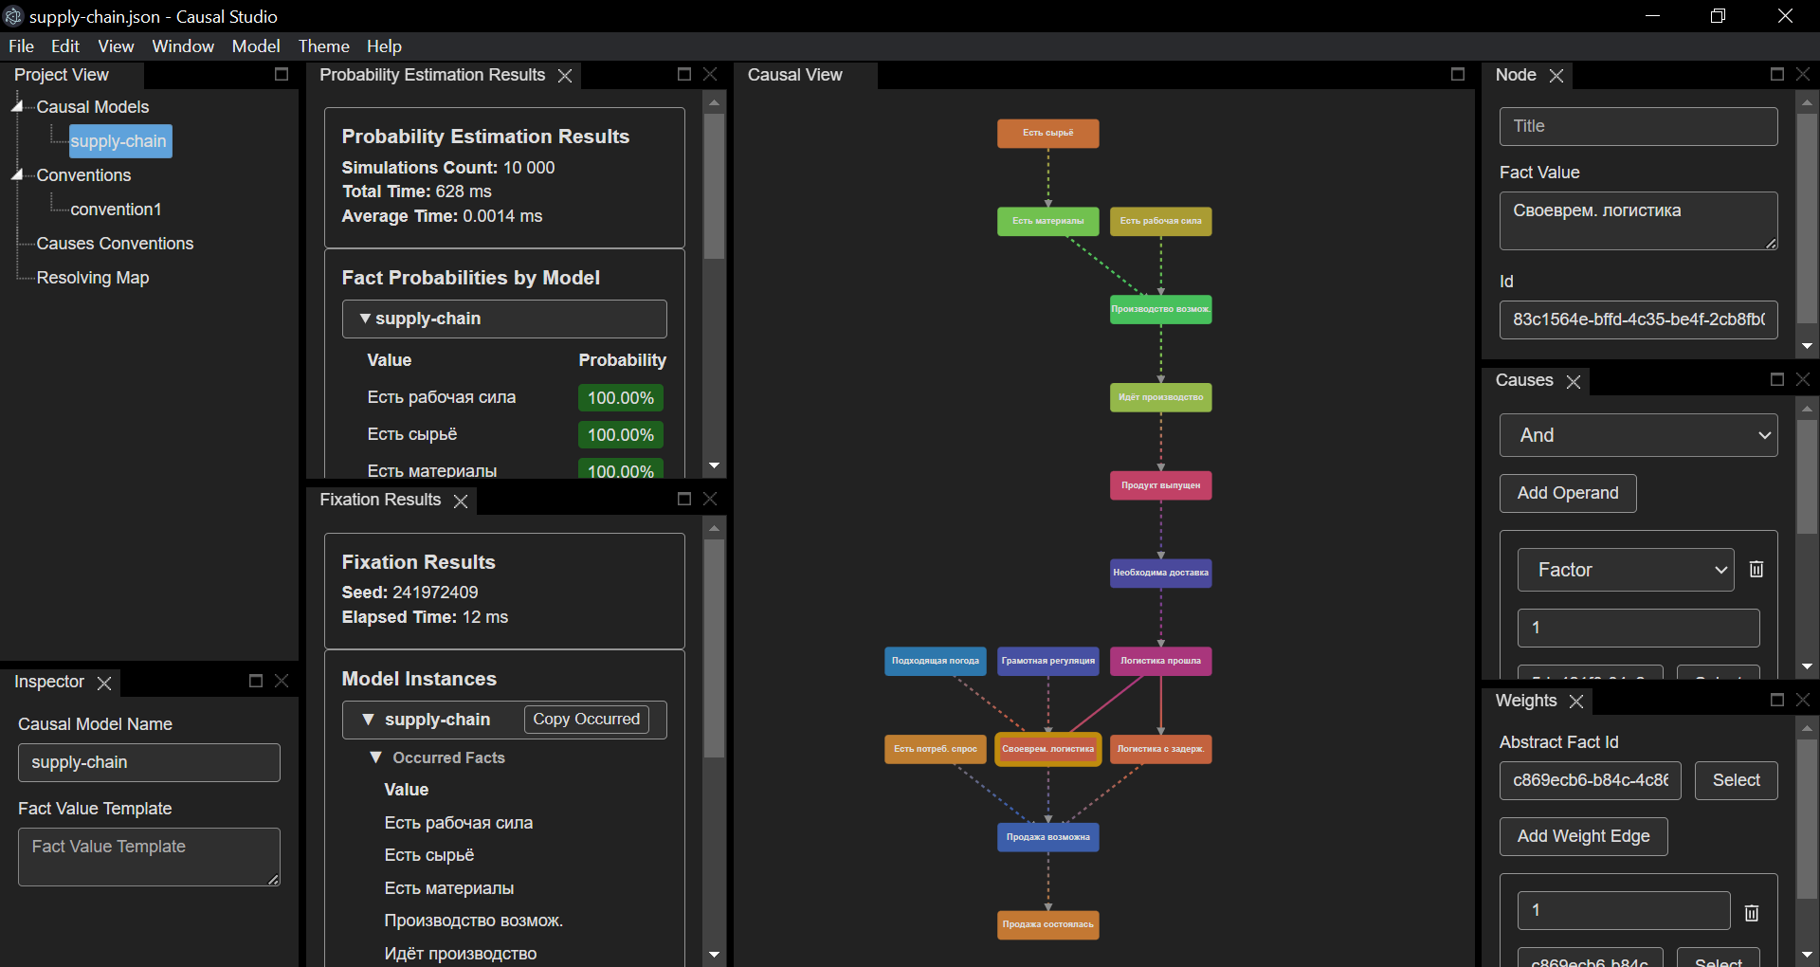Click the Copy Occurred button
Image resolution: width=1820 pixels, height=967 pixels.
coord(586,720)
